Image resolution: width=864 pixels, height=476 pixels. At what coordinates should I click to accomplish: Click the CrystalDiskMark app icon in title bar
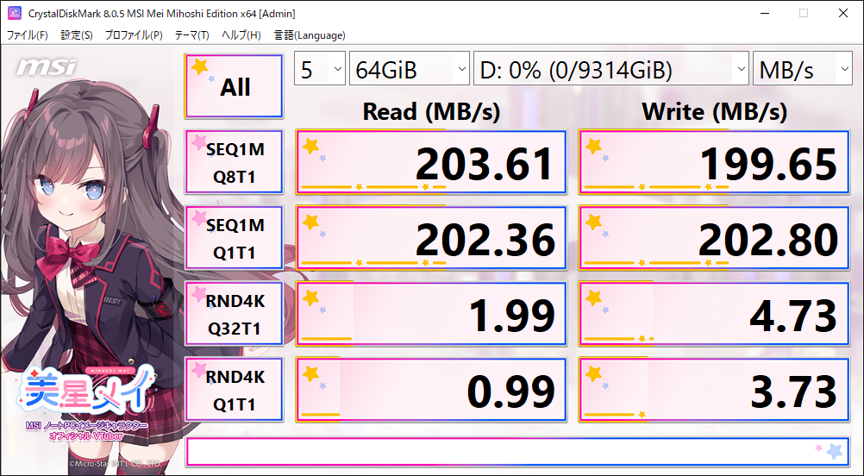pos(15,13)
